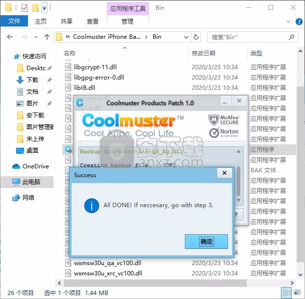Go back with the back arrow
Image resolution: width=305 pixels, height=299 pixels.
click(10, 37)
